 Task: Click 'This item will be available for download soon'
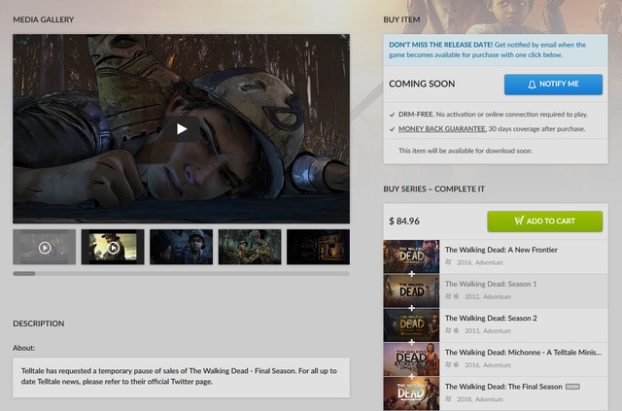pos(466,151)
